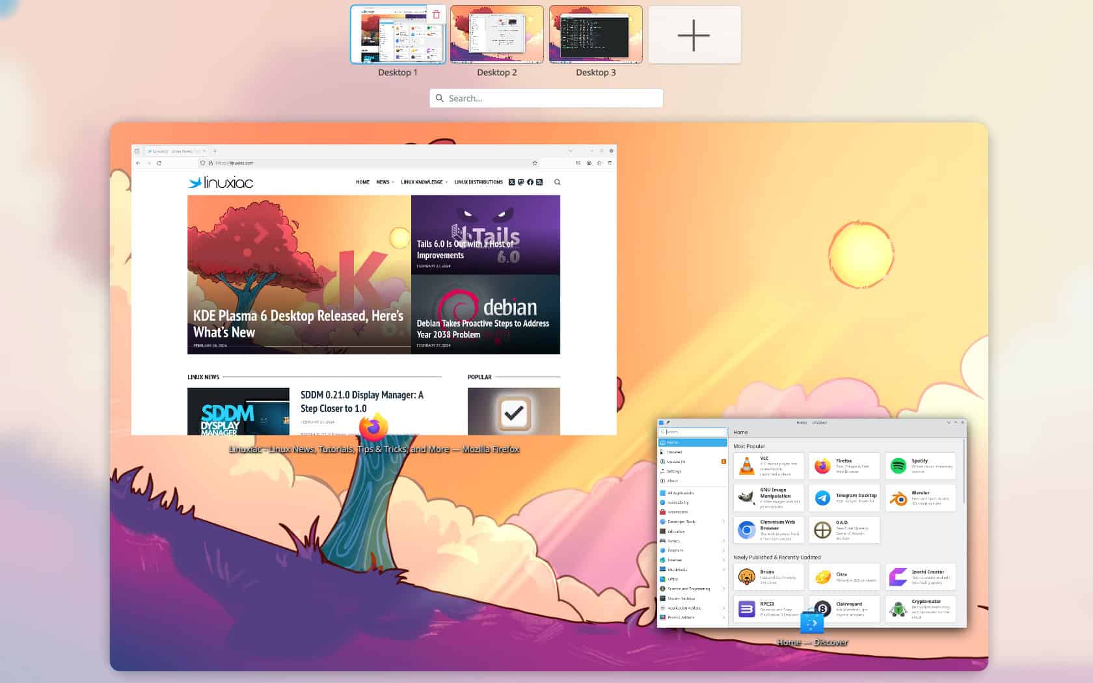Click the shield icon in Firefox's address bar
The width and height of the screenshot is (1093, 683).
[202, 162]
